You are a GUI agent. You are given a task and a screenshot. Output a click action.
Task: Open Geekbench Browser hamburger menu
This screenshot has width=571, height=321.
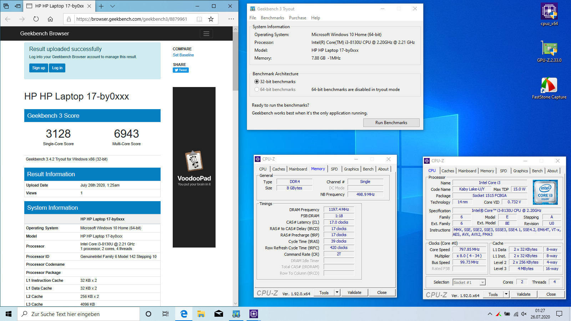coord(206,34)
